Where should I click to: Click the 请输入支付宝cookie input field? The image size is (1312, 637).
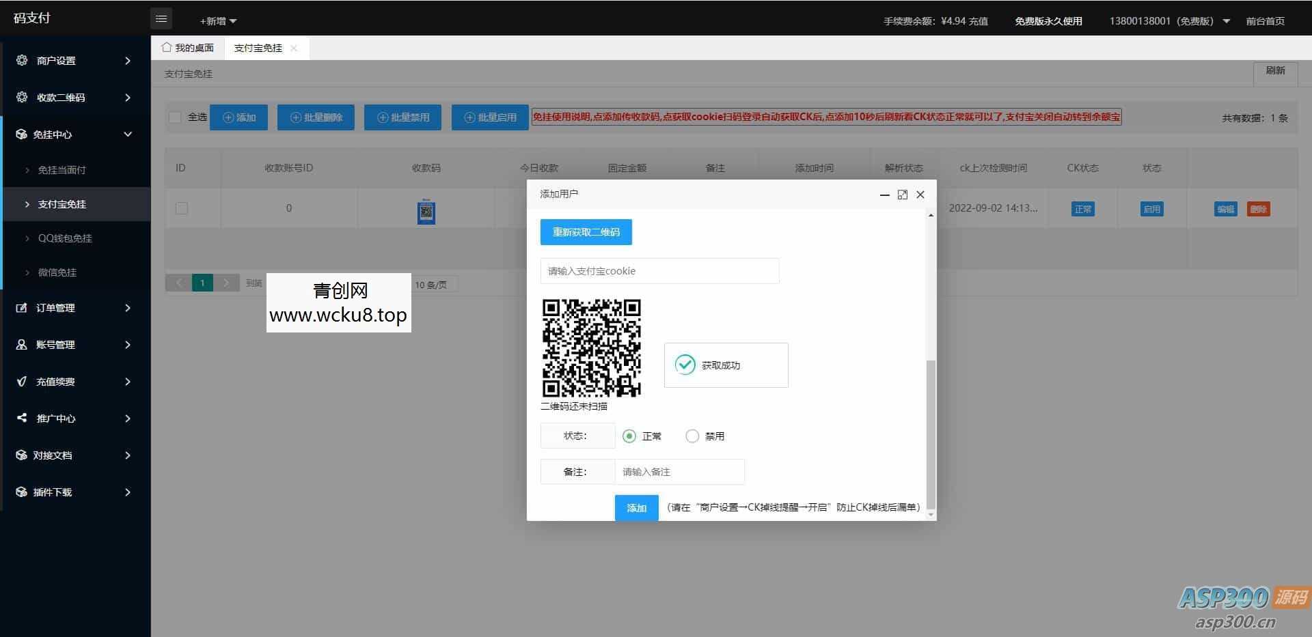tap(659, 270)
